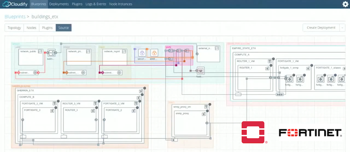Viewport: 350px width, 152px height.
Task: Click the purple security group lock icon
Action: 142,53
